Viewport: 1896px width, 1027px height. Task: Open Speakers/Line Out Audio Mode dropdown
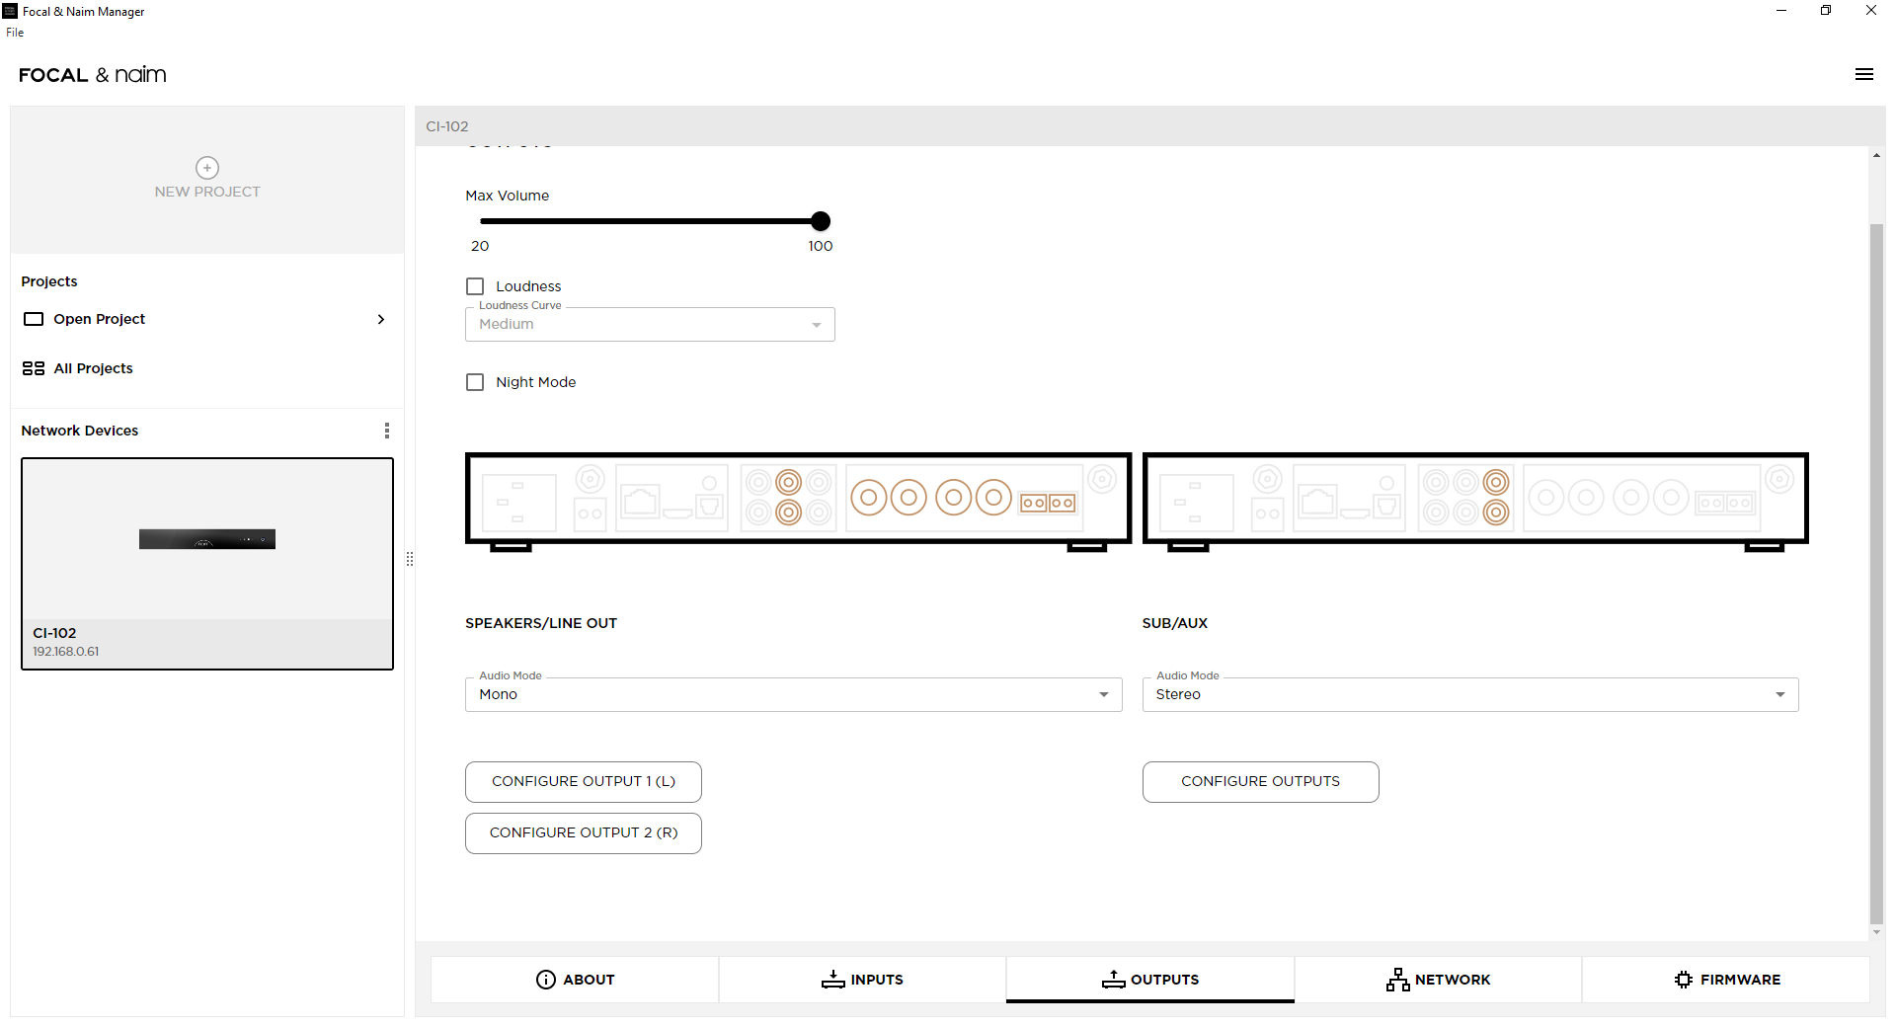click(793, 695)
